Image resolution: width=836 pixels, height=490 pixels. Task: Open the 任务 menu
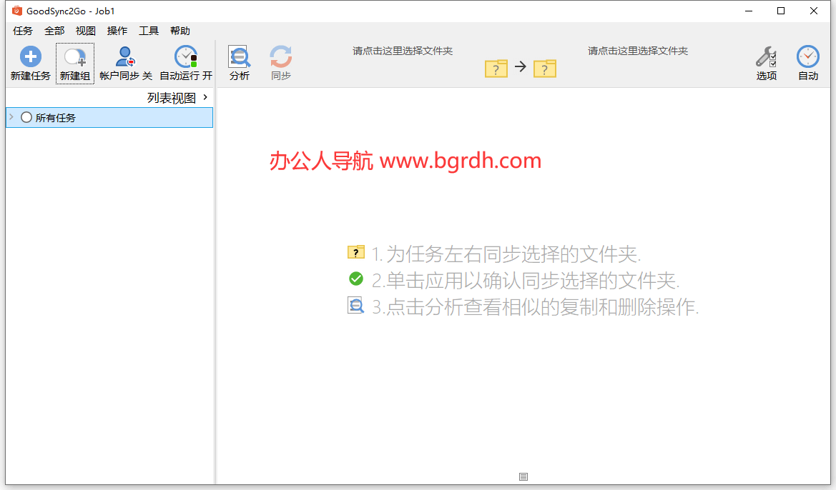coord(23,31)
